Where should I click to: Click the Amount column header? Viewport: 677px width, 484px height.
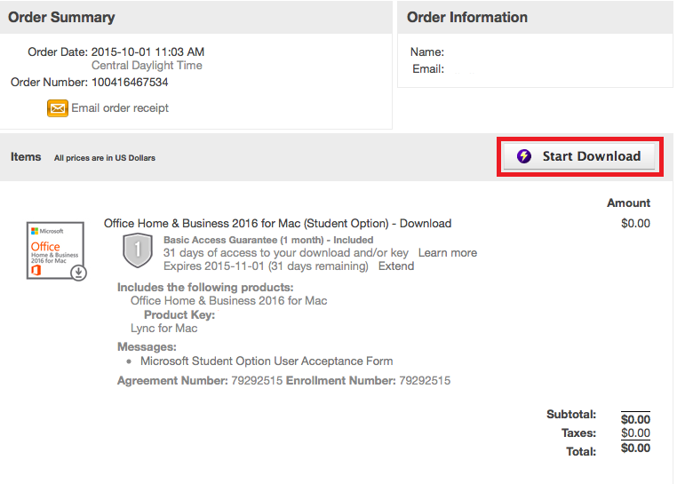click(x=628, y=203)
